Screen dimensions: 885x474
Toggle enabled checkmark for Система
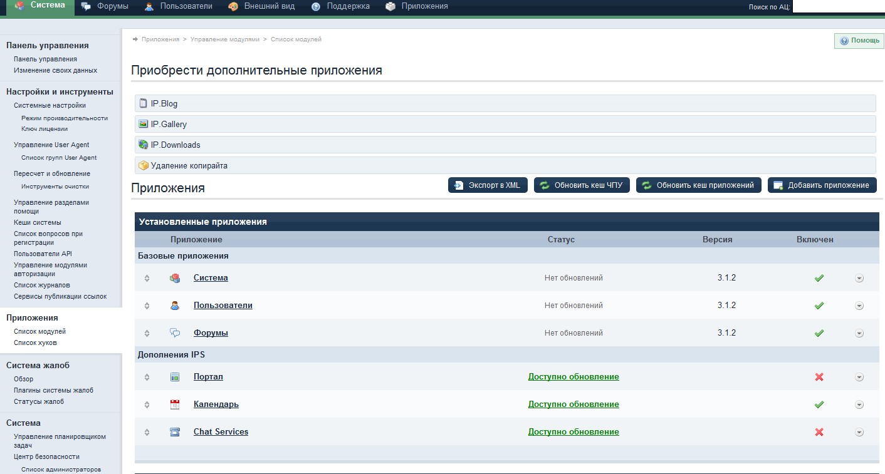pyautogui.click(x=819, y=278)
